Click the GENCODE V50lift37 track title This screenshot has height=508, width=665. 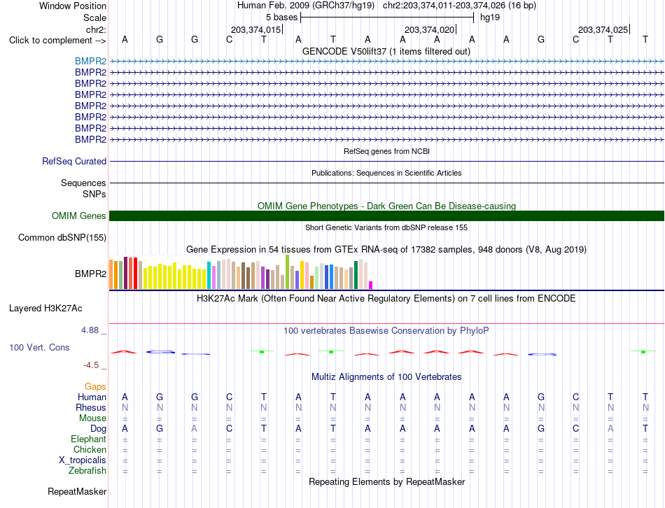click(x=386, y=51)
